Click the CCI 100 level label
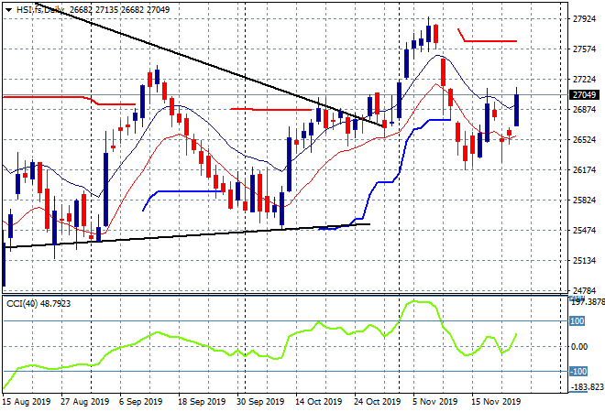Screen dimensions: 605x412 click(577, 321)
